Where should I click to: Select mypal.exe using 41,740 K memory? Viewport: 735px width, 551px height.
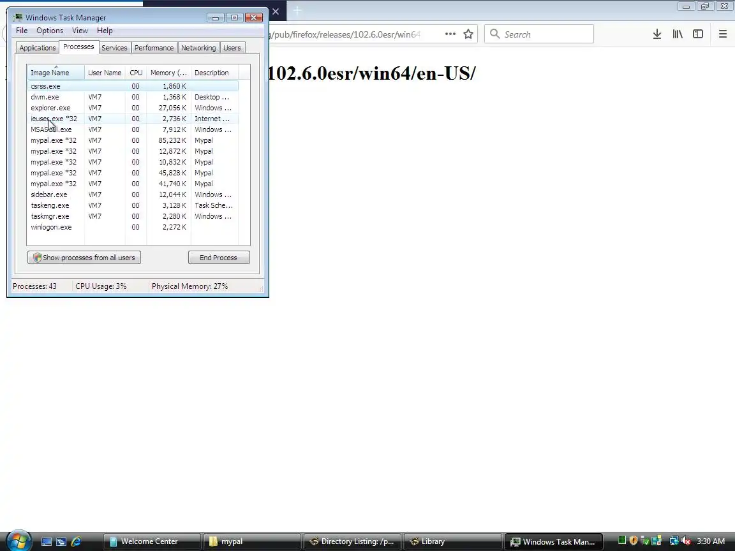pos(133,184)
